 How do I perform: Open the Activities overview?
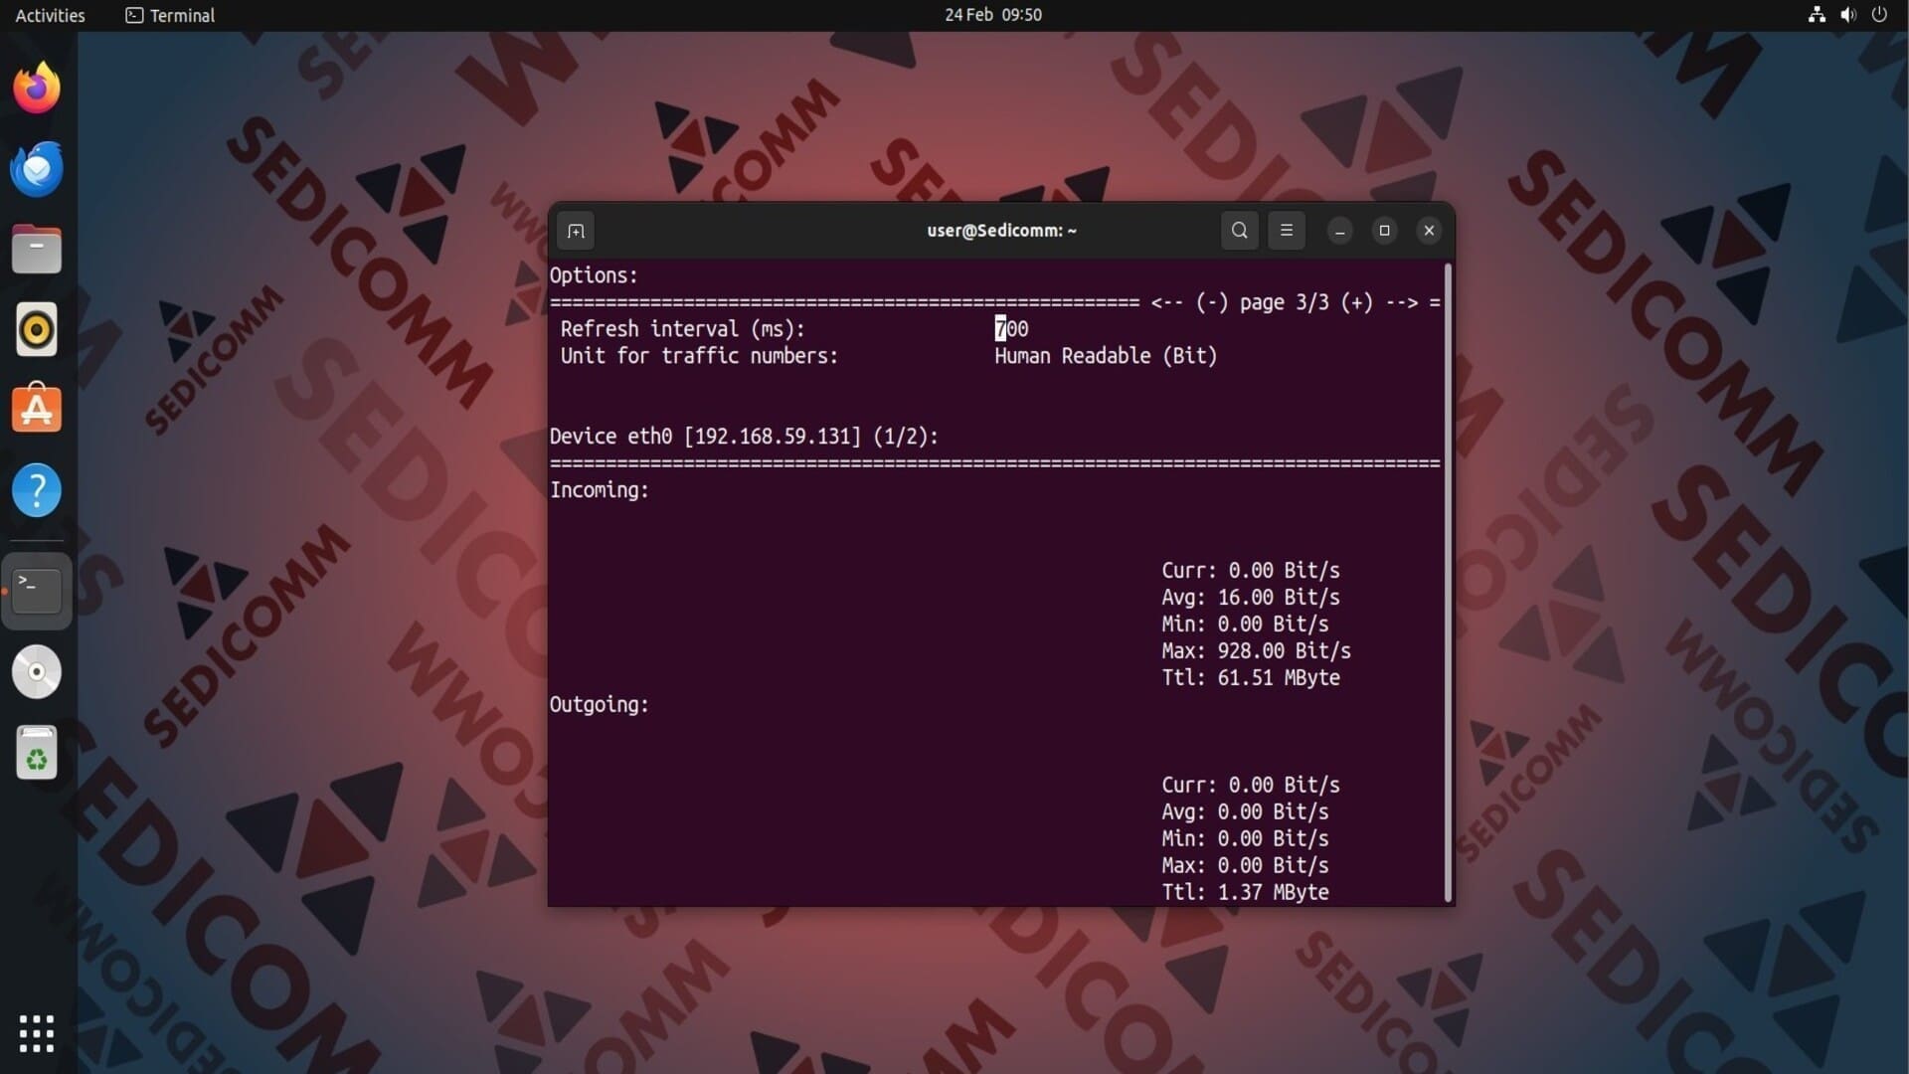click(x=50, y=15)
